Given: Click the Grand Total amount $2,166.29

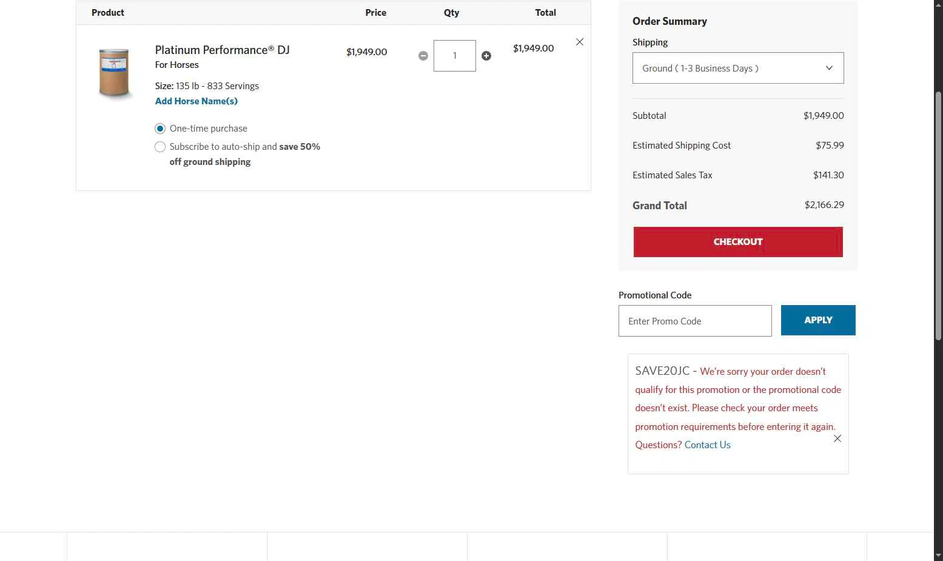Looking at the screenshot, I should click(x=824, y=205).
